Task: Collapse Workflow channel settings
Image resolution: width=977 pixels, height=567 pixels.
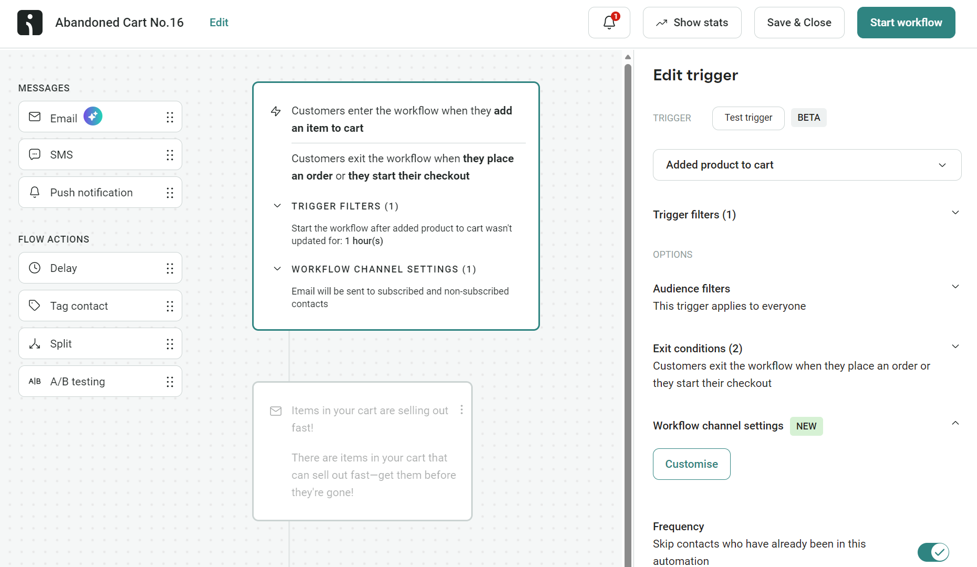Action: 955,423
